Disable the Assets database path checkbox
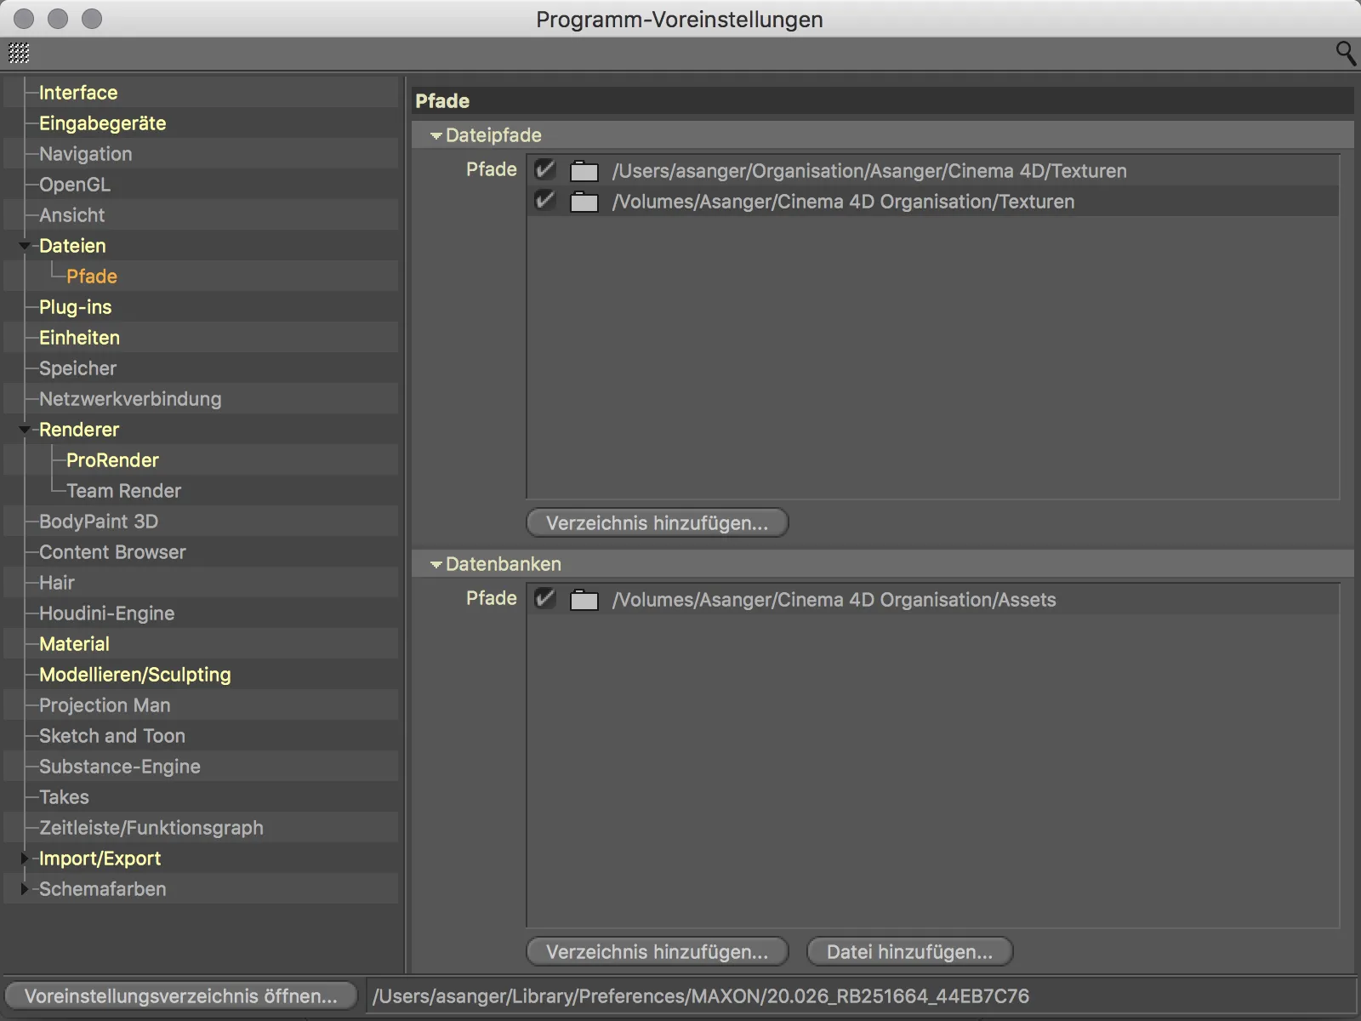The image size is (1361, 1021). click(544, 599)
